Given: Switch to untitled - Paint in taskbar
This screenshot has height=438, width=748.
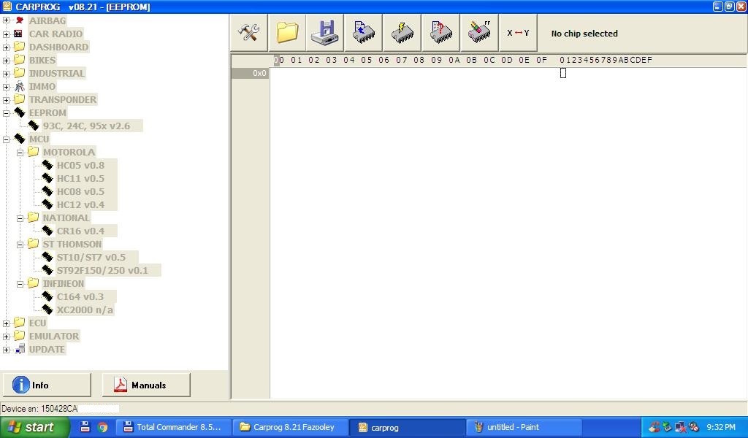Looking at the screenshot, I should [524, 427].
